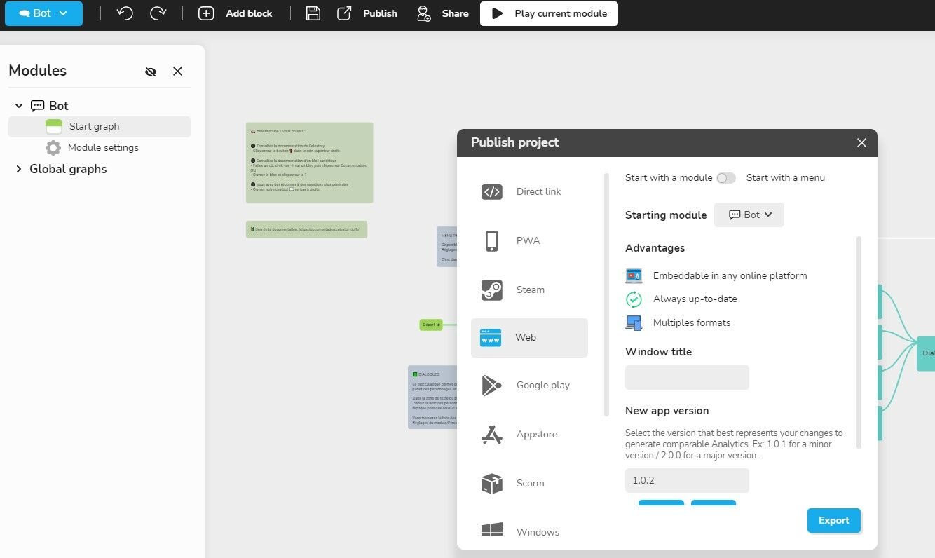935x558 pixels.
Task: Click the Undo arrow in toolbar
Action: [125, 13]
